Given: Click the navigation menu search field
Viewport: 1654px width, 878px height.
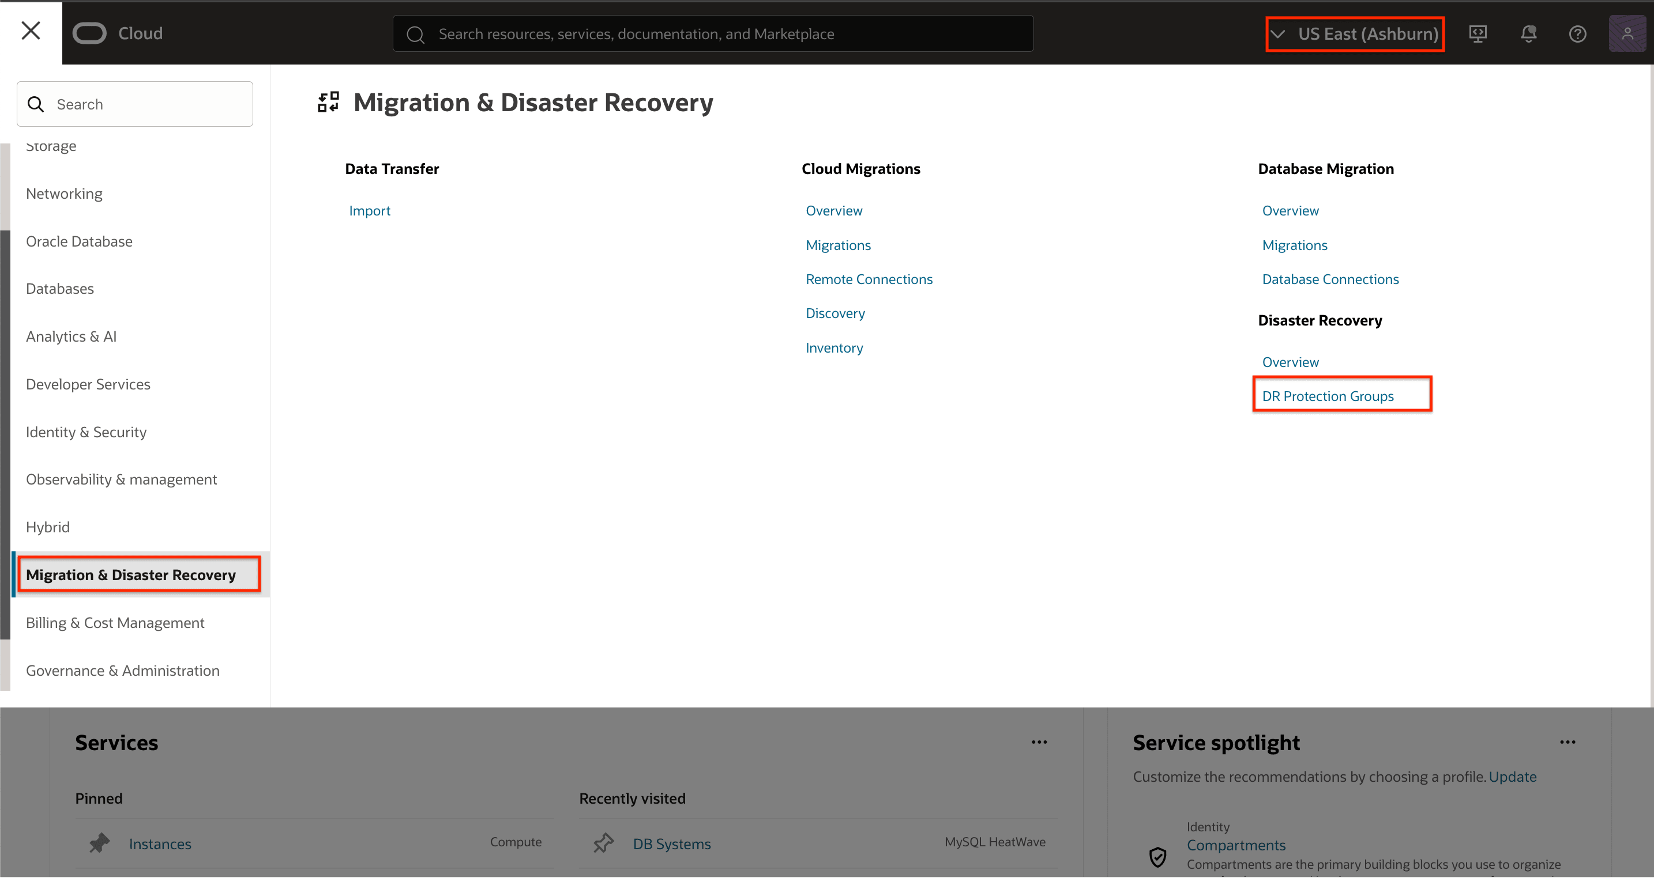Looking at the screenshot, I should coord(135,104).
